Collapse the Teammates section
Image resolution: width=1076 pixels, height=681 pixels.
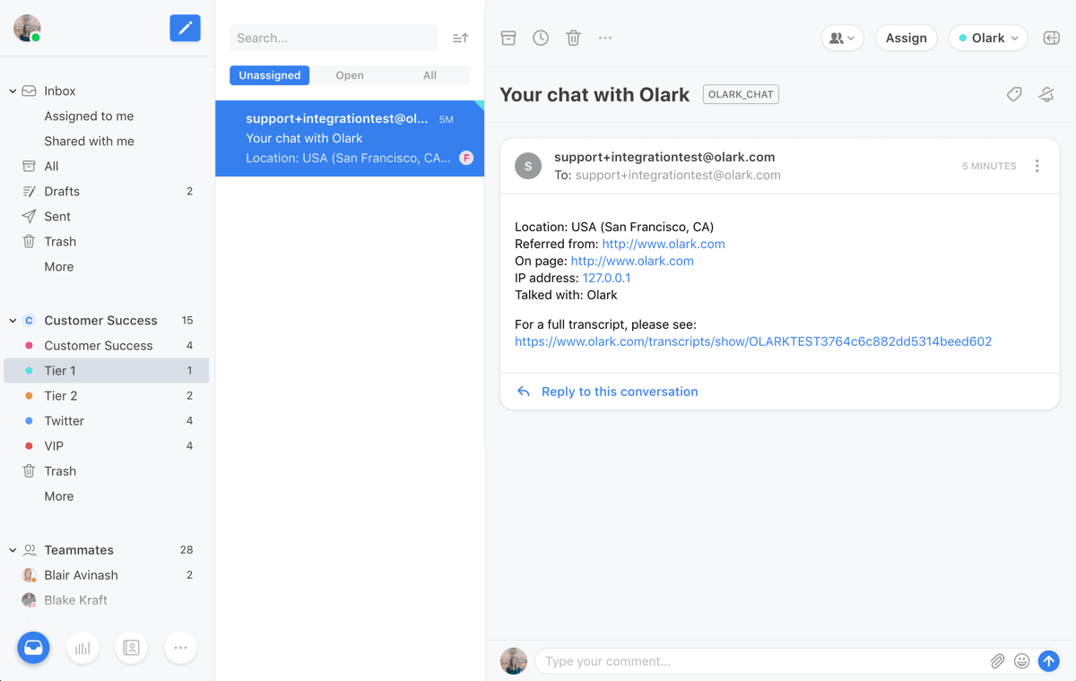[x=13, y=550]
